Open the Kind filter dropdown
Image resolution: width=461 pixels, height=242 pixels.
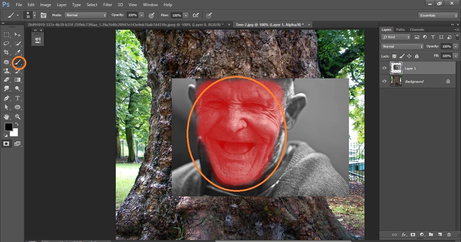396,37
